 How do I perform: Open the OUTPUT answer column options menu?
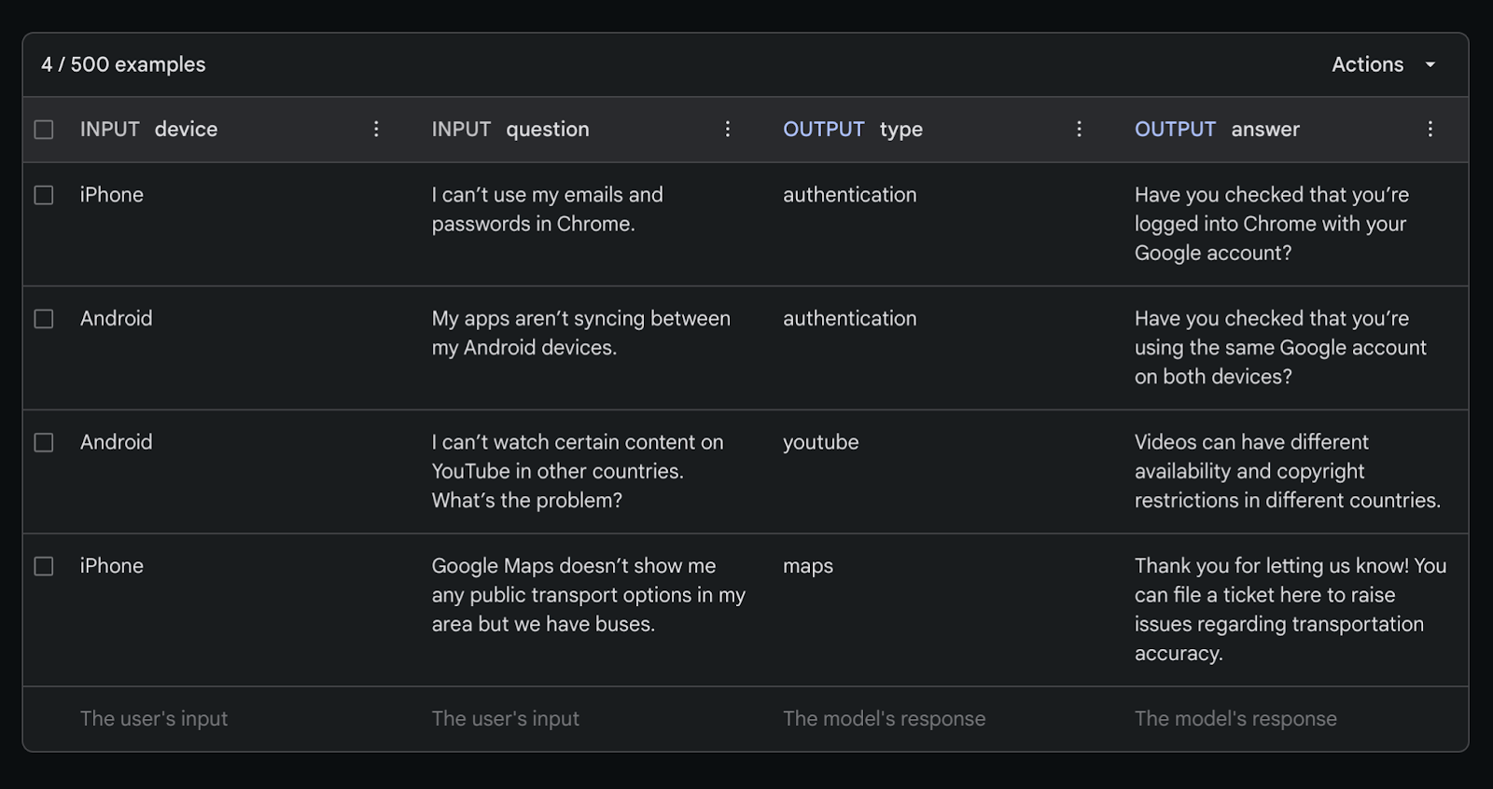click(x=1430, y=130)
